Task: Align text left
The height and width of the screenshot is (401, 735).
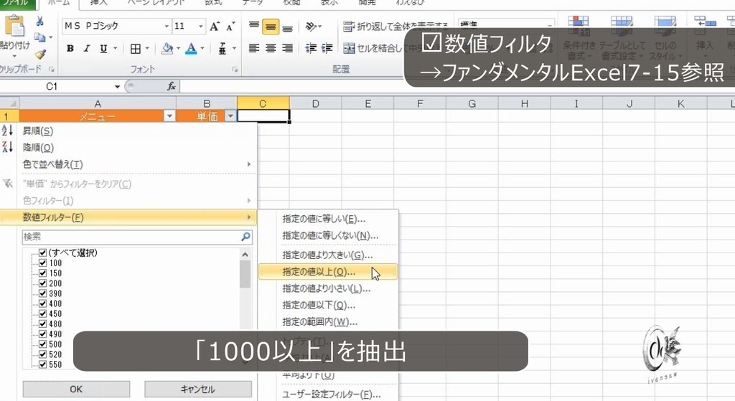Action: tap(254, 48)
